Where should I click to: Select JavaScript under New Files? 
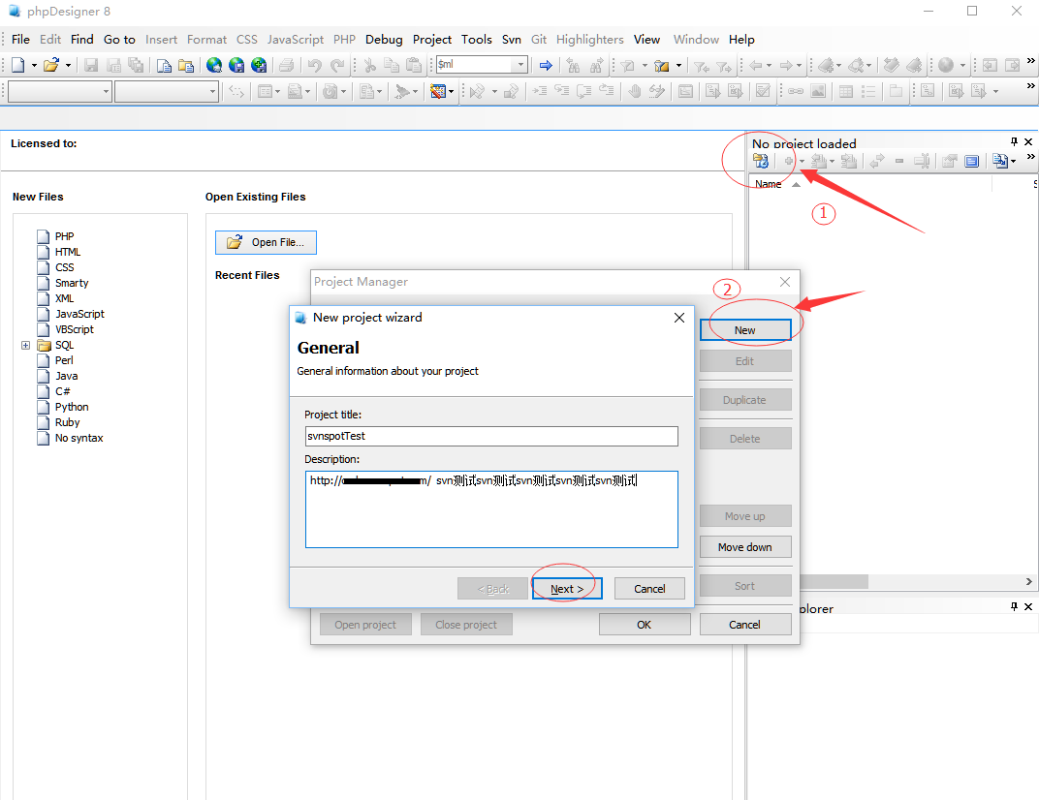click(x=79, y=314)
